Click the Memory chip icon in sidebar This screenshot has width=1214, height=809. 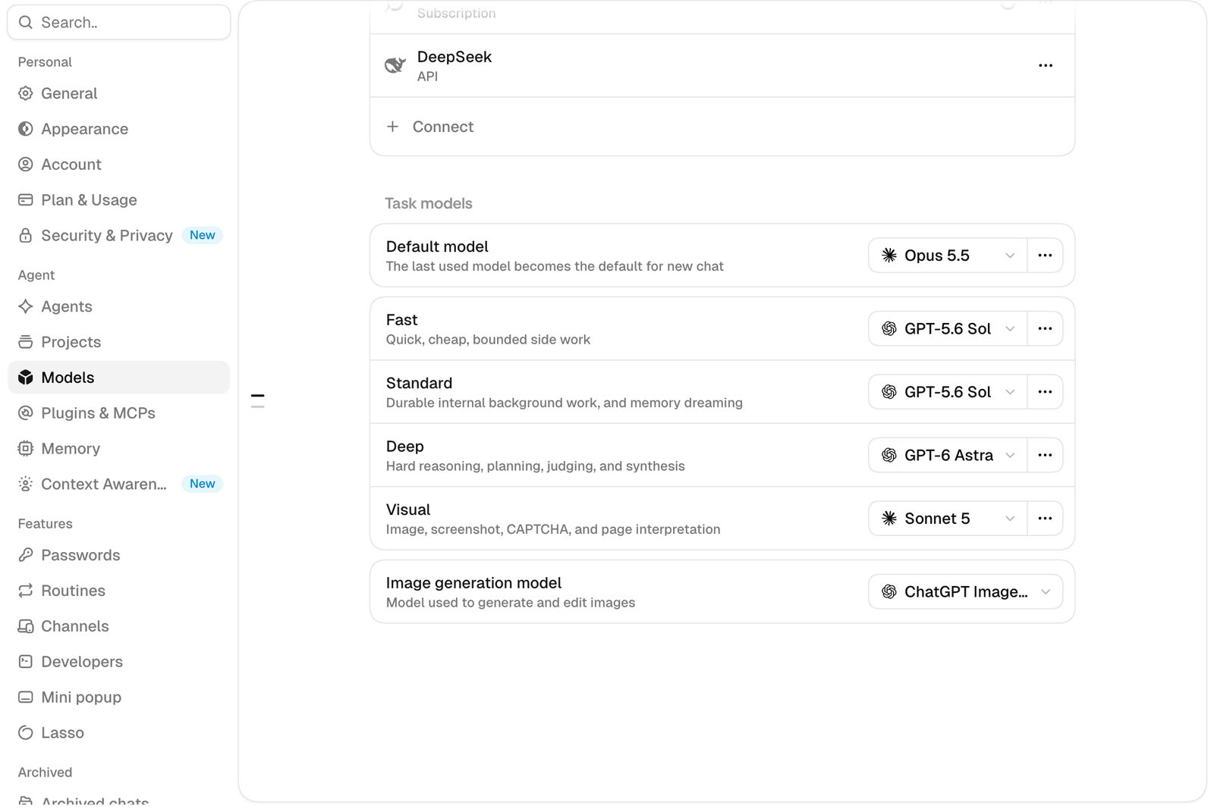tap(26, 448)
